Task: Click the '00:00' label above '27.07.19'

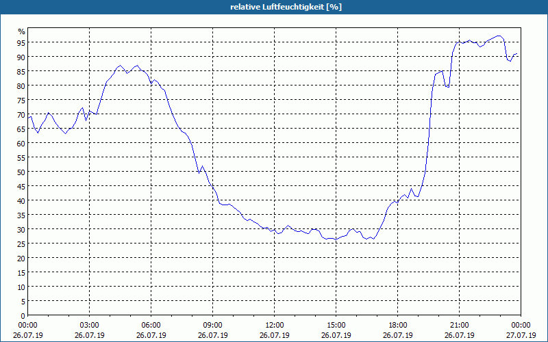Action: click(521, 326)
